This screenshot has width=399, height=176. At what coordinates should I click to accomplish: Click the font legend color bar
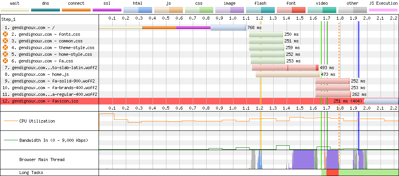[x=291, y=9]
